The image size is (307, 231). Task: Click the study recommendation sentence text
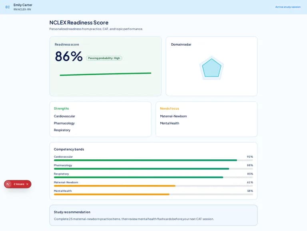coord(134,219)
